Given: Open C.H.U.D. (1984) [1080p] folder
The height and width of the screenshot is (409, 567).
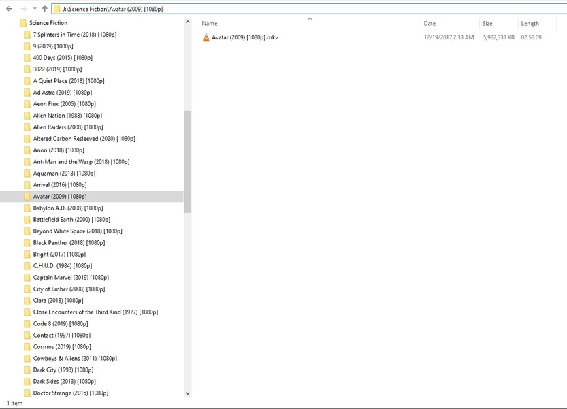Looking at the screenshot, I should (63, 266).
